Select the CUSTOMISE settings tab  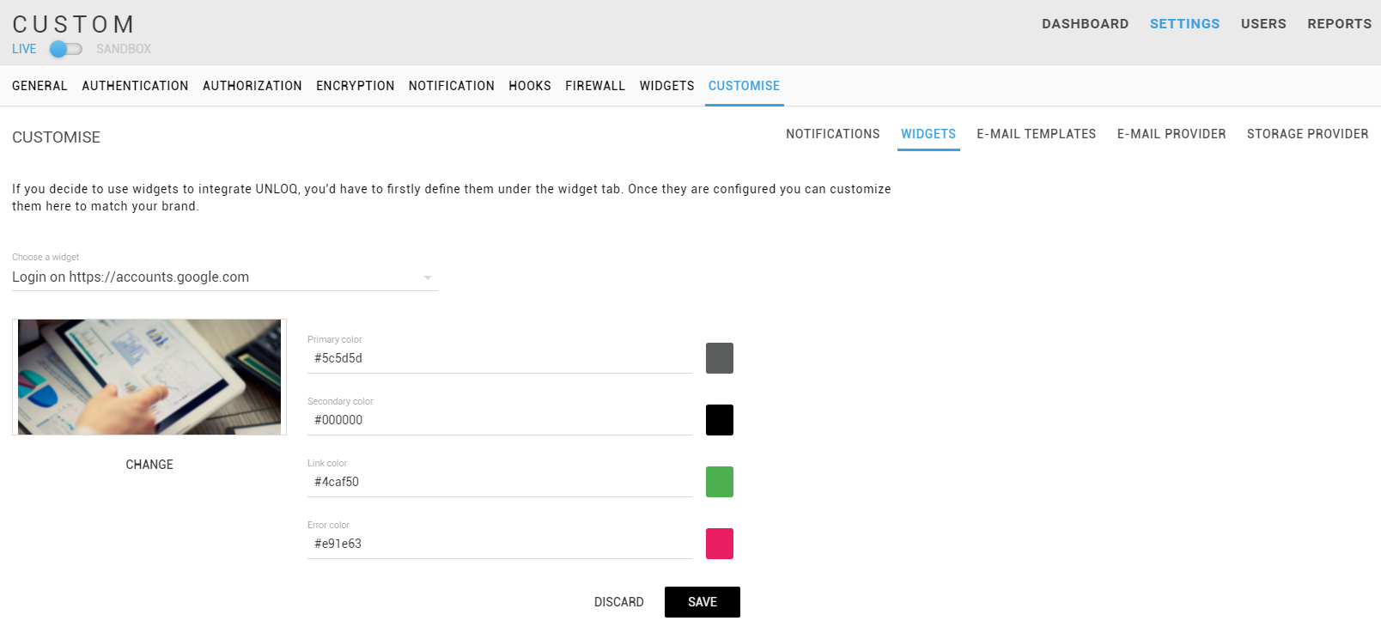(745, 86)
